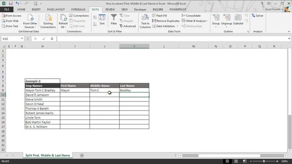Switch to the FORMULAS tab
The width and height of the screenshot is (292, 164).
tap(78, 9)
